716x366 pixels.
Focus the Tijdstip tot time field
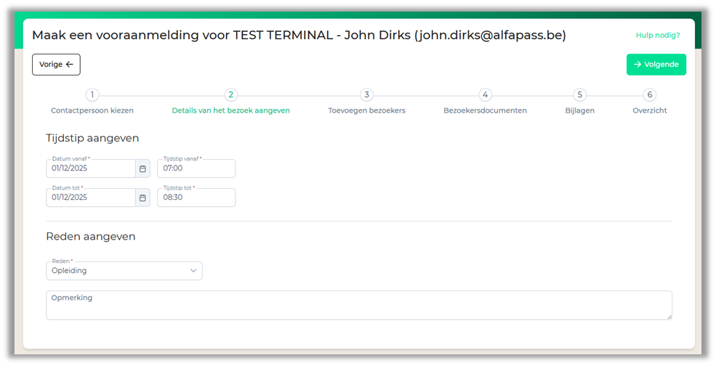coord(196,198)
